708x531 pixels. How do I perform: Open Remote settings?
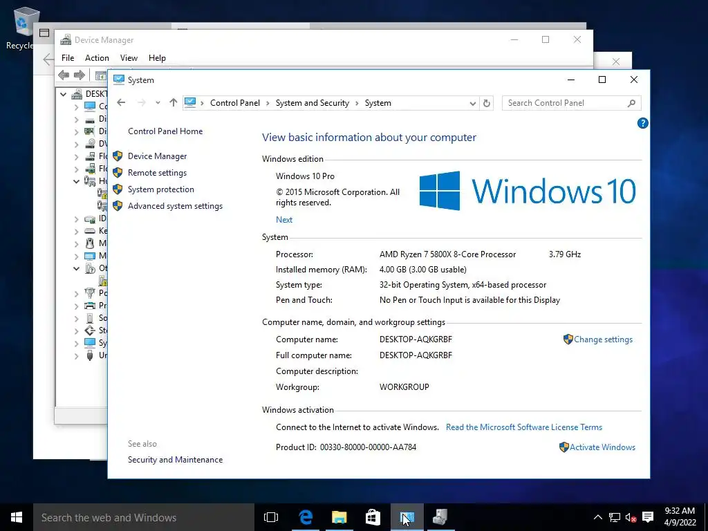tap(157, 173)
